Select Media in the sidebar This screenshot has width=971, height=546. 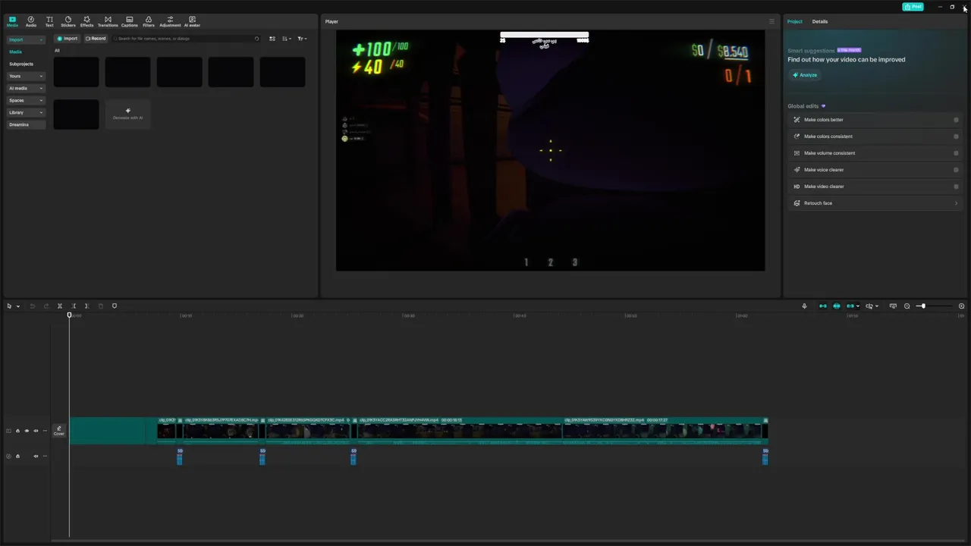pyautogui.click(x=16, y=52)
